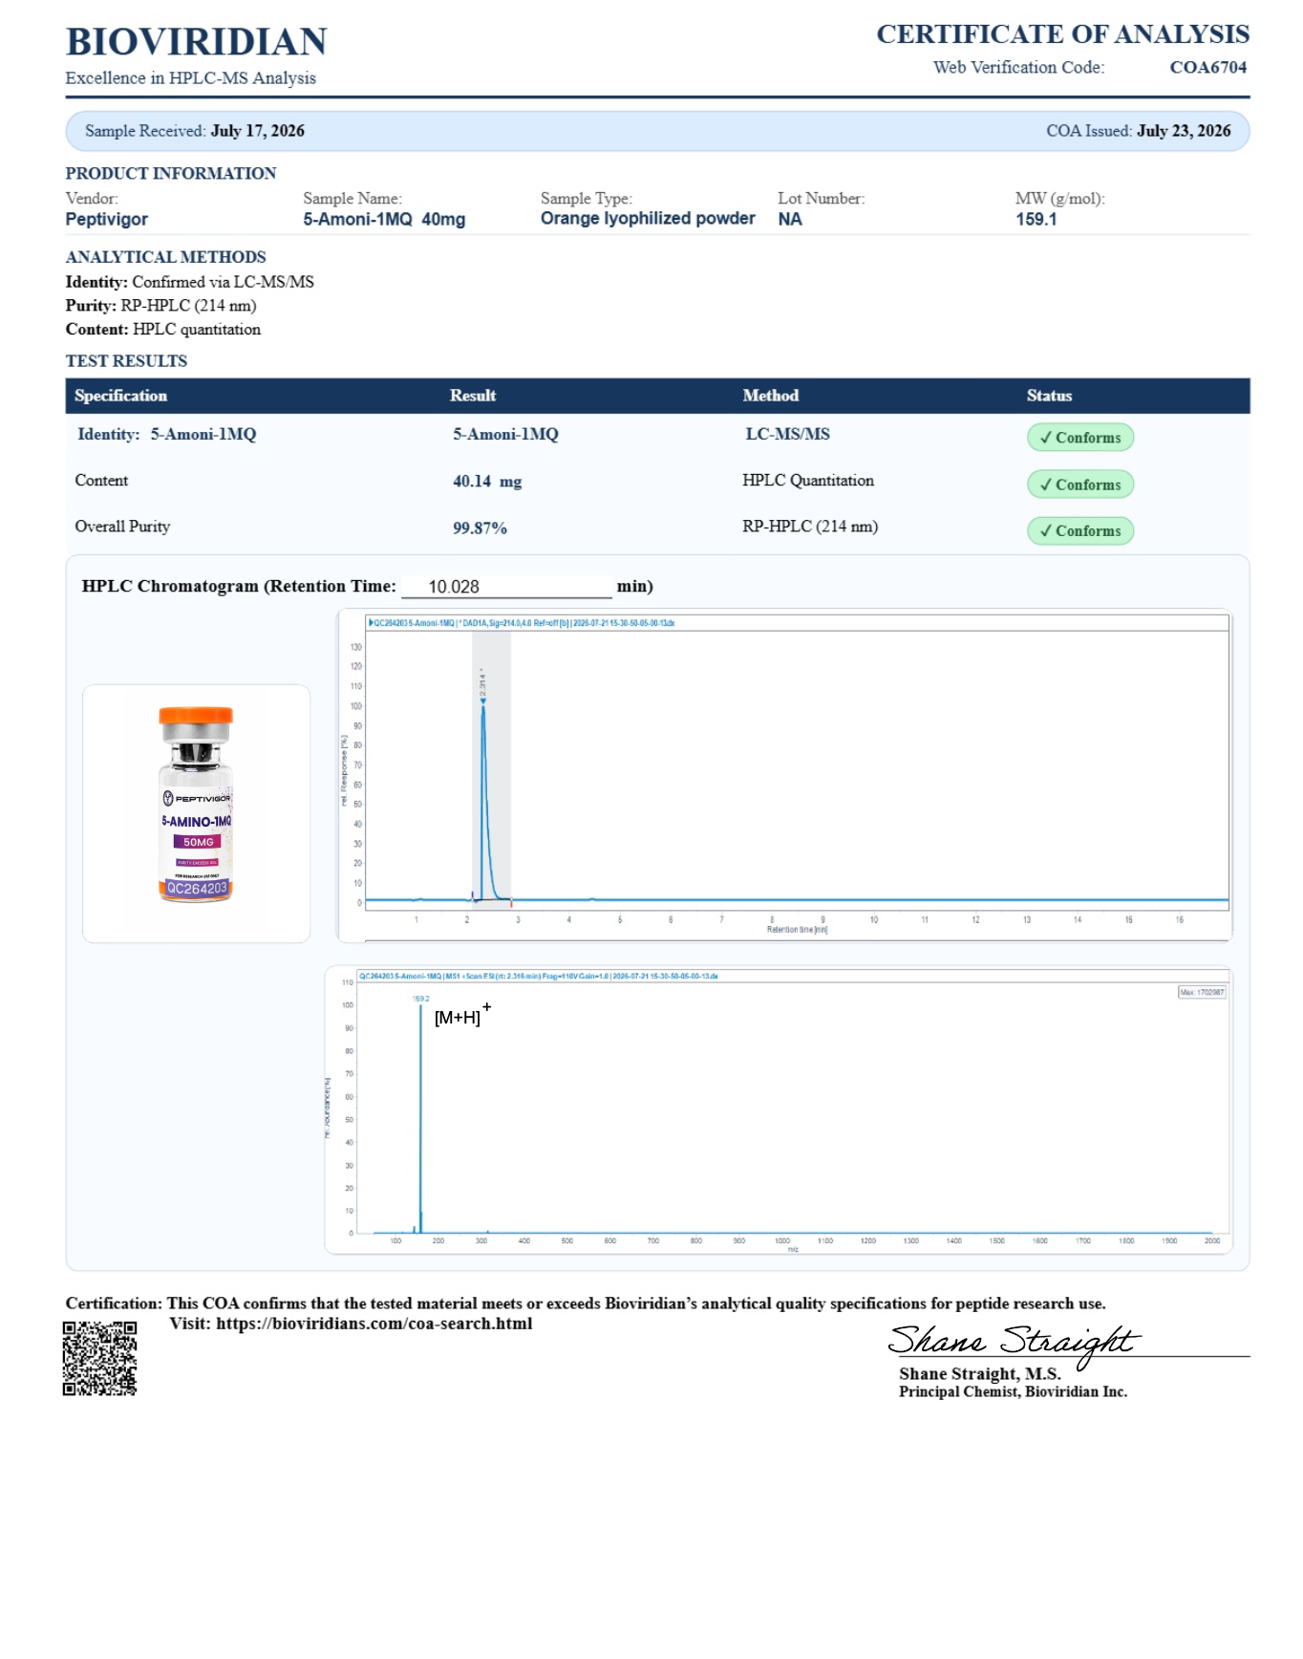This screenshot has height=1659, width=1303.
Task: Click the Conforms badge for Overall Purity
Action: click(1080, 530)
